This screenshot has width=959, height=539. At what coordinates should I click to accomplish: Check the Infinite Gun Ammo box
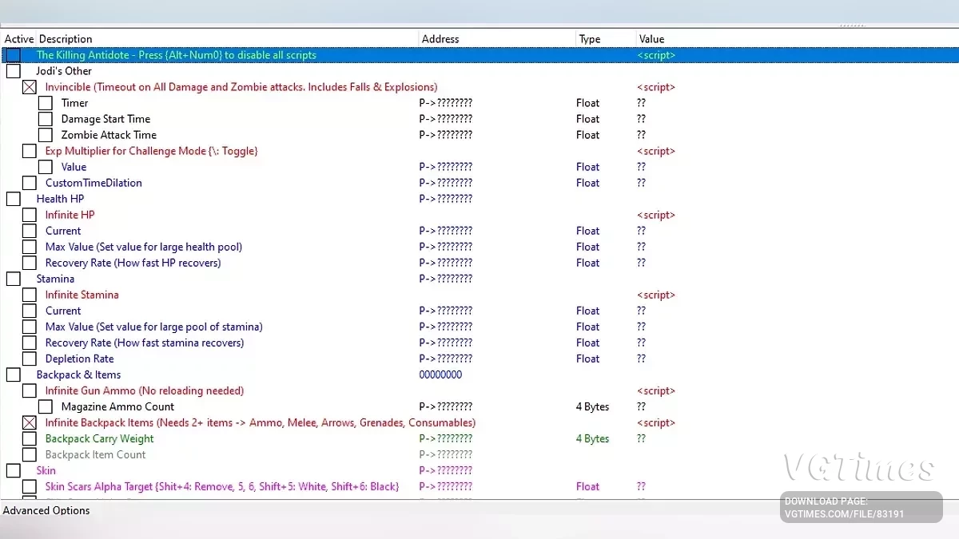(x=30, y=390)
